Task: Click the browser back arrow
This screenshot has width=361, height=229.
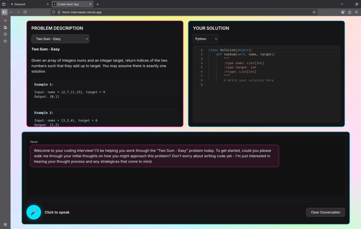Action: pos(11,12)
